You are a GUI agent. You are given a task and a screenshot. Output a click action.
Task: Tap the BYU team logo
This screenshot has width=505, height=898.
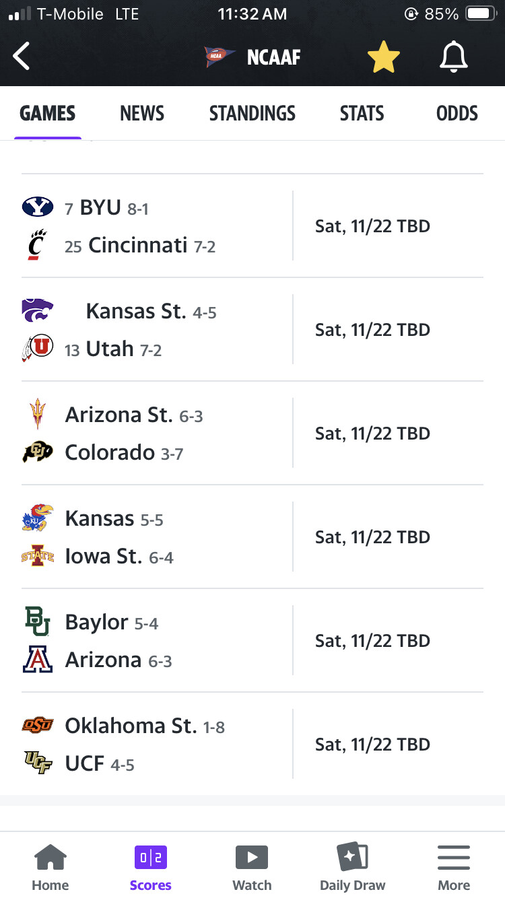[38, 207]
